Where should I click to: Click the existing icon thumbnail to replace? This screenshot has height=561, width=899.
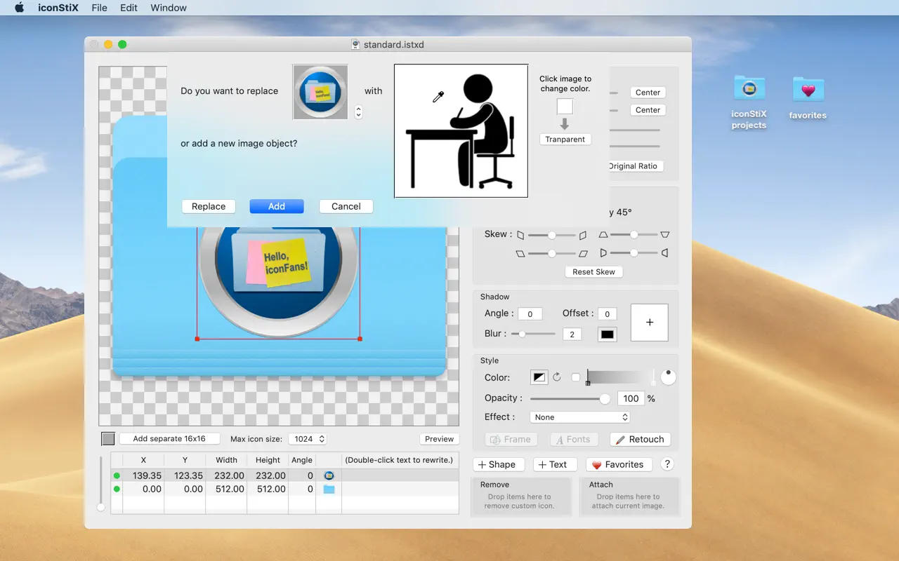(320, 92)
